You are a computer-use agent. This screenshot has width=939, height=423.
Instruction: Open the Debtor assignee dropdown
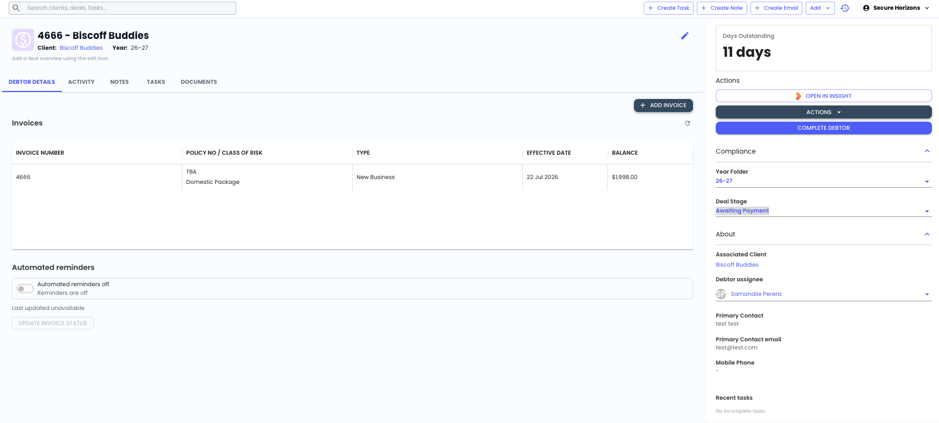(x=824, y=294)
